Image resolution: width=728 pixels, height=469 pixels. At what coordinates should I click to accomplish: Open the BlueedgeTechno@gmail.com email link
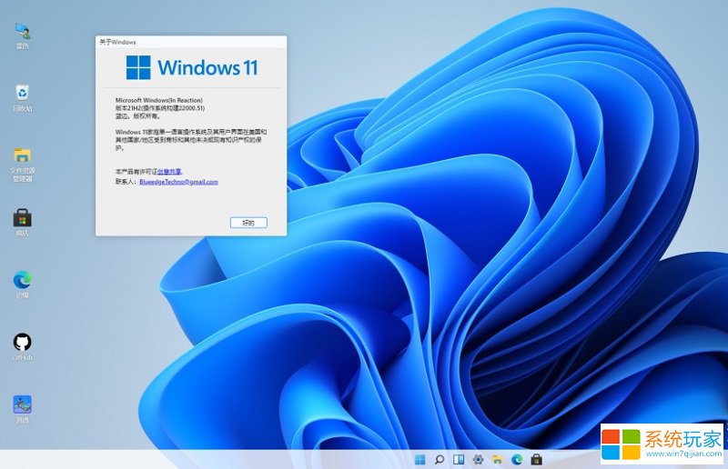click(x=178, y=182)
